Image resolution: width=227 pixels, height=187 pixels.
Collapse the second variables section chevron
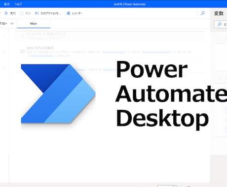click(219, 77)
